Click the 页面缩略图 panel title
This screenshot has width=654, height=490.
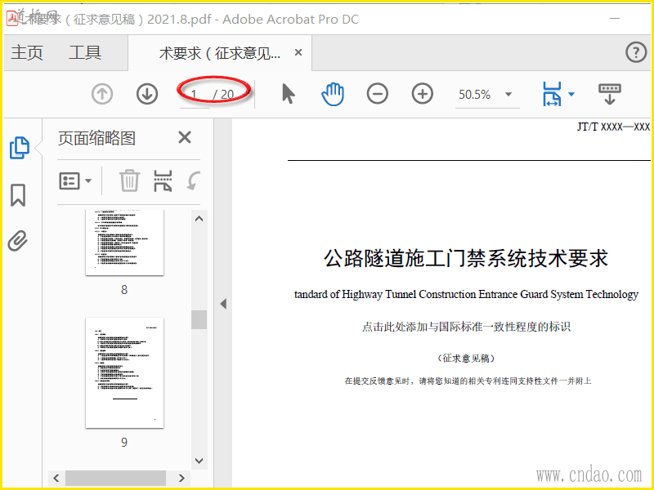(96, 138)
